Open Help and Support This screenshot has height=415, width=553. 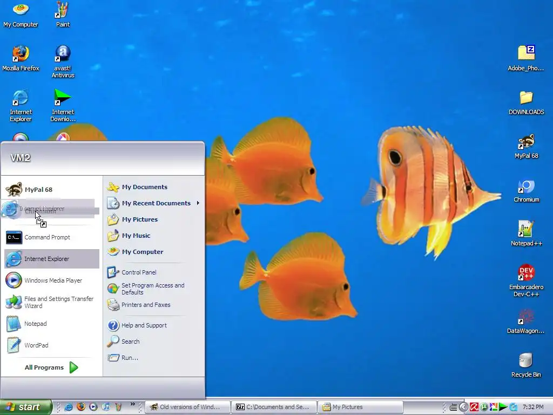(x=154, y=325)
